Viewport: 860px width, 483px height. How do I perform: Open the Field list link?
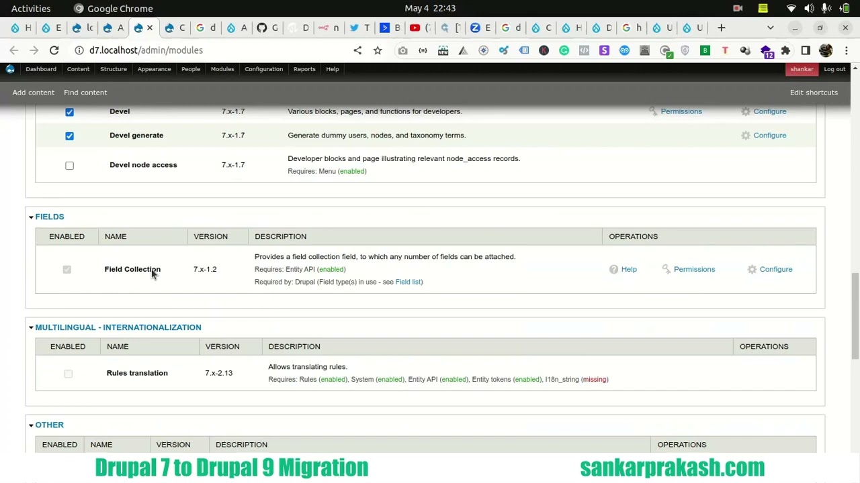click(x=408, y=282)
